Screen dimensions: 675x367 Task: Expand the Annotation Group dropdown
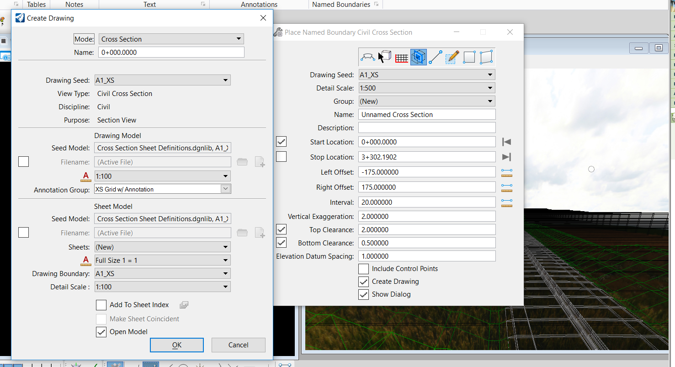point(225,189)
